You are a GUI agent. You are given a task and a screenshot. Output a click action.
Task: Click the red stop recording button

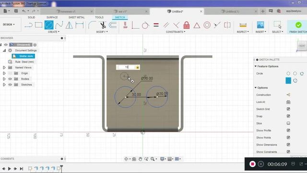(252, 164)
